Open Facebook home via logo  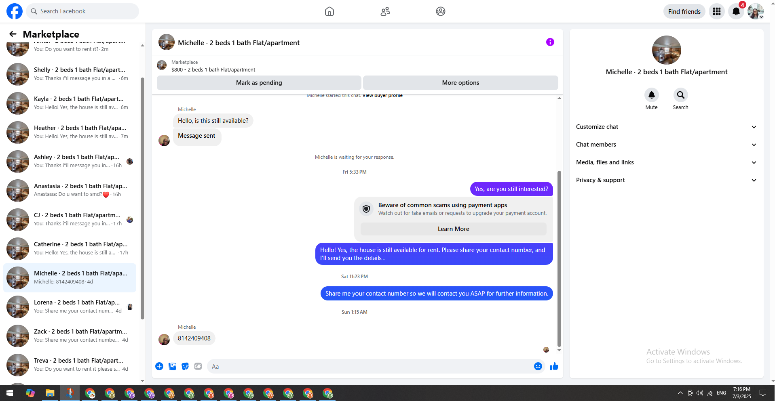15,11
